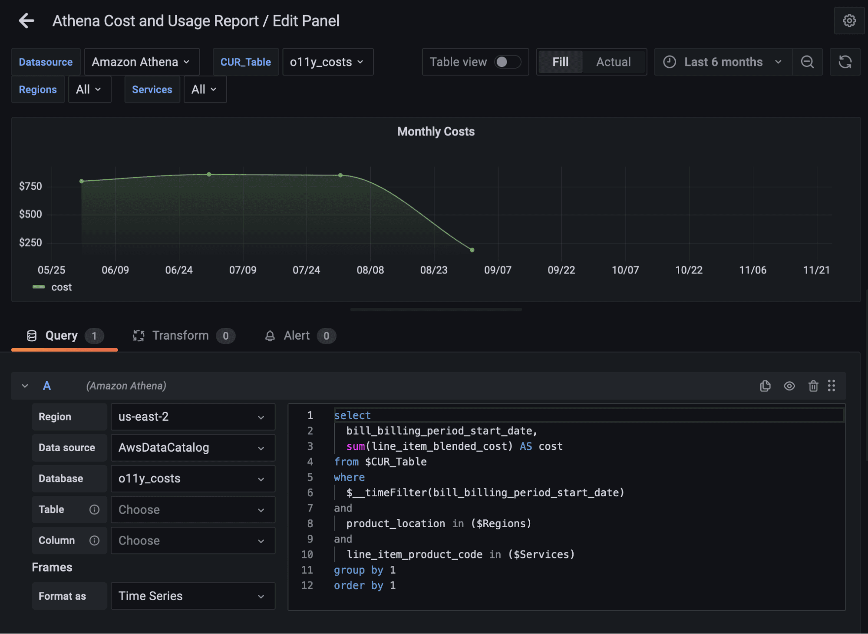Collapse query A using its chevron
Image resolution: width=868 pixels, height=634 pixels.
(25, 386)
